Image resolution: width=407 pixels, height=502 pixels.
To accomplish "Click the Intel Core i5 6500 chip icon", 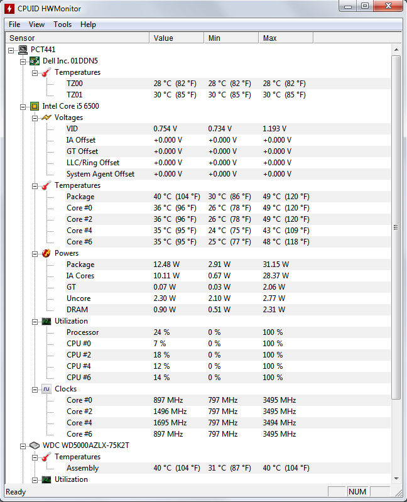I will tap(35, 106).
